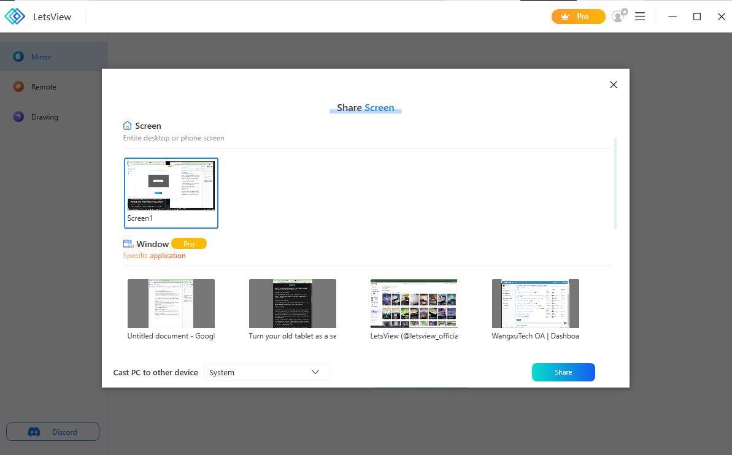Screen dimensions: 732x455
Task: Click the Mirror sidebar icon
Action: point(18,57)
